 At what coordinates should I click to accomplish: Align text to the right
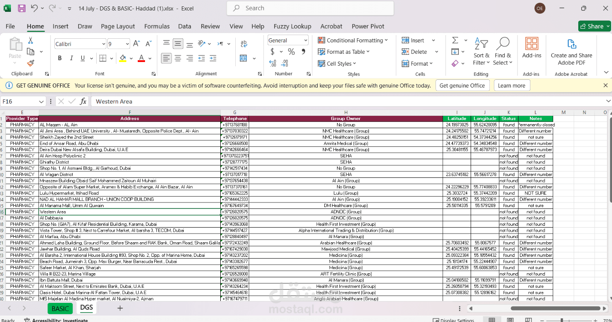(x=190, y=58)
